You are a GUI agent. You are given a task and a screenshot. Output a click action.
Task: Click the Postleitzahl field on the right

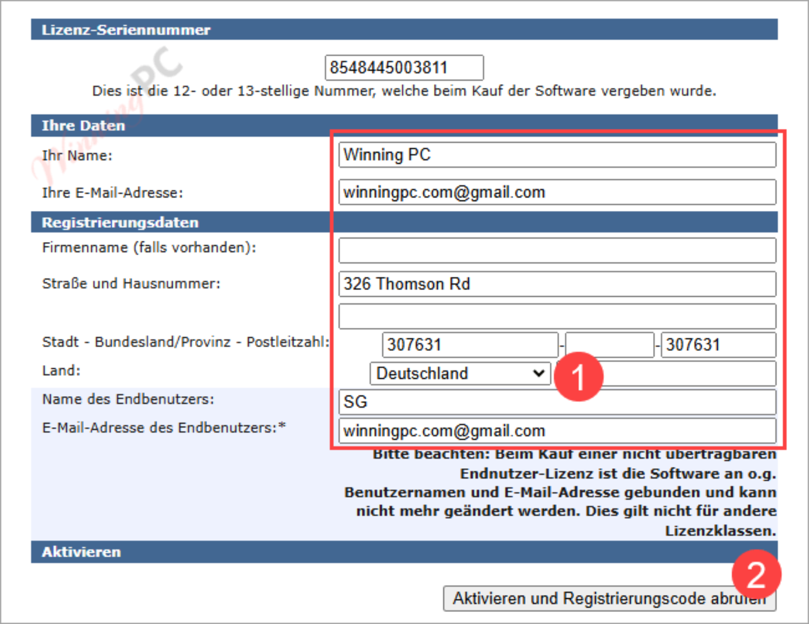(718, 345)
